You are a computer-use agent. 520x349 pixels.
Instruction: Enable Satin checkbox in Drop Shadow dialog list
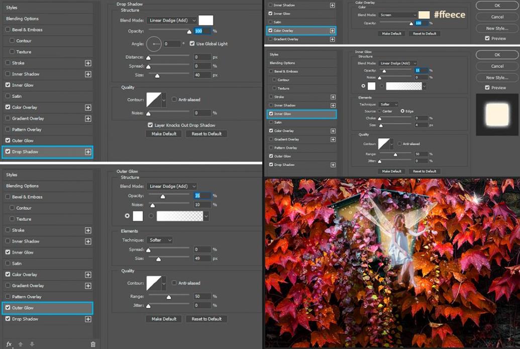pyautogui.click(x=8, y=96)
